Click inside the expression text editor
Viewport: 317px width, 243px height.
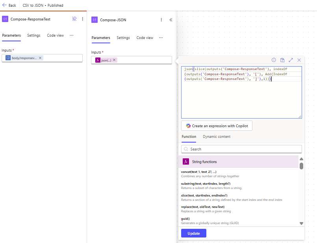tap(241, 92)
